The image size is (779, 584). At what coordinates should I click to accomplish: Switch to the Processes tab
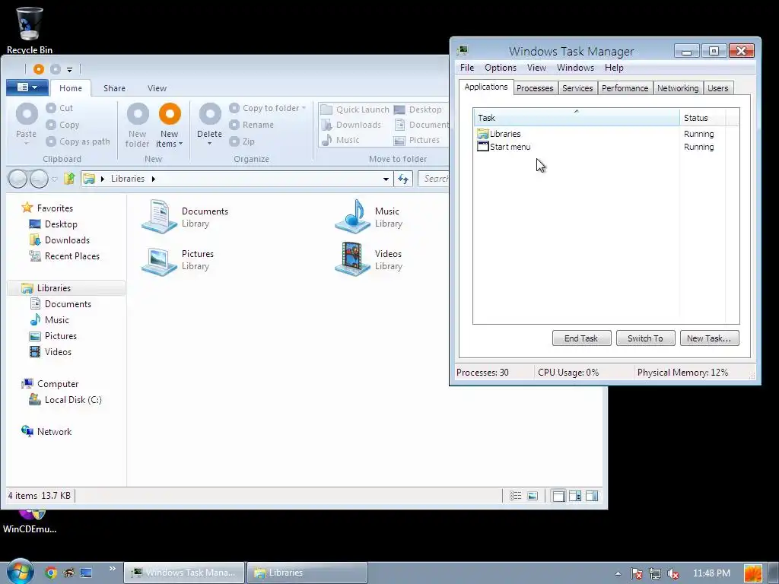point(535,88)
